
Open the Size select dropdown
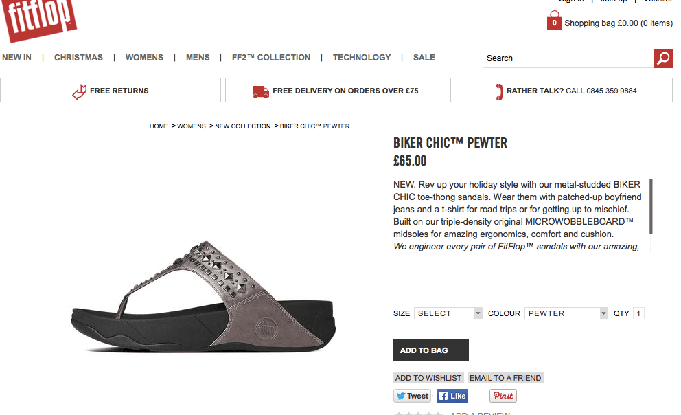coord(448,313)
